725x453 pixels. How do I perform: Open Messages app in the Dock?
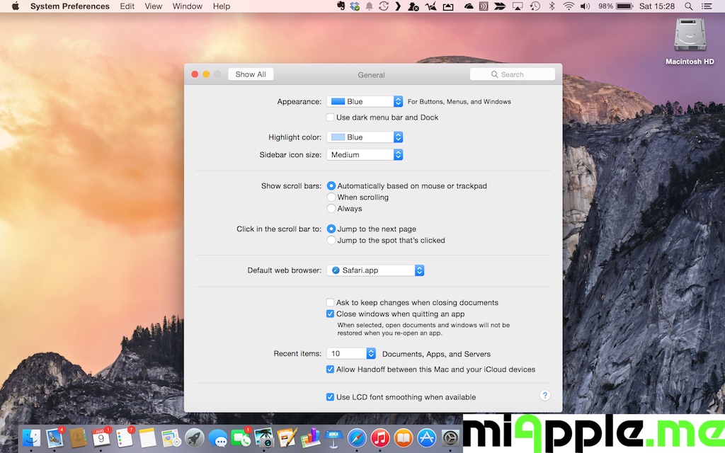[218, 438]
